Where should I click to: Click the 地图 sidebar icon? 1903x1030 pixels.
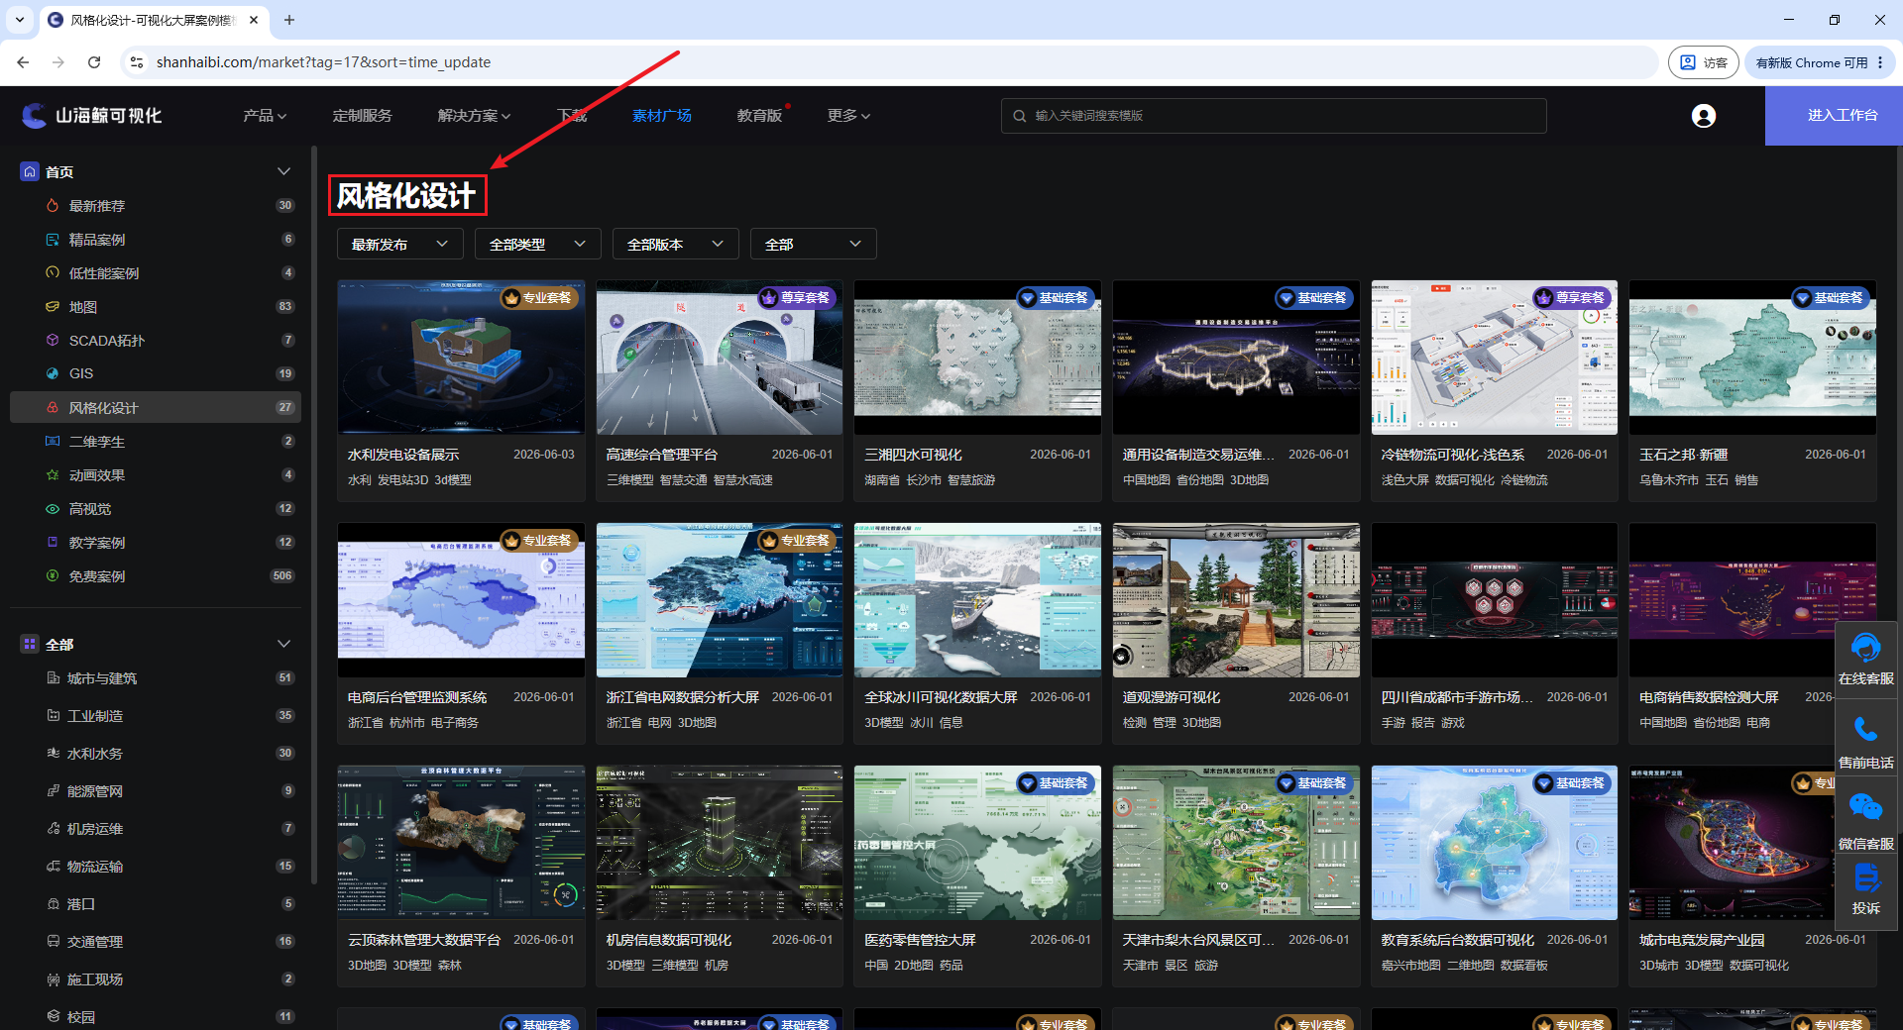(x=53, y=307)
